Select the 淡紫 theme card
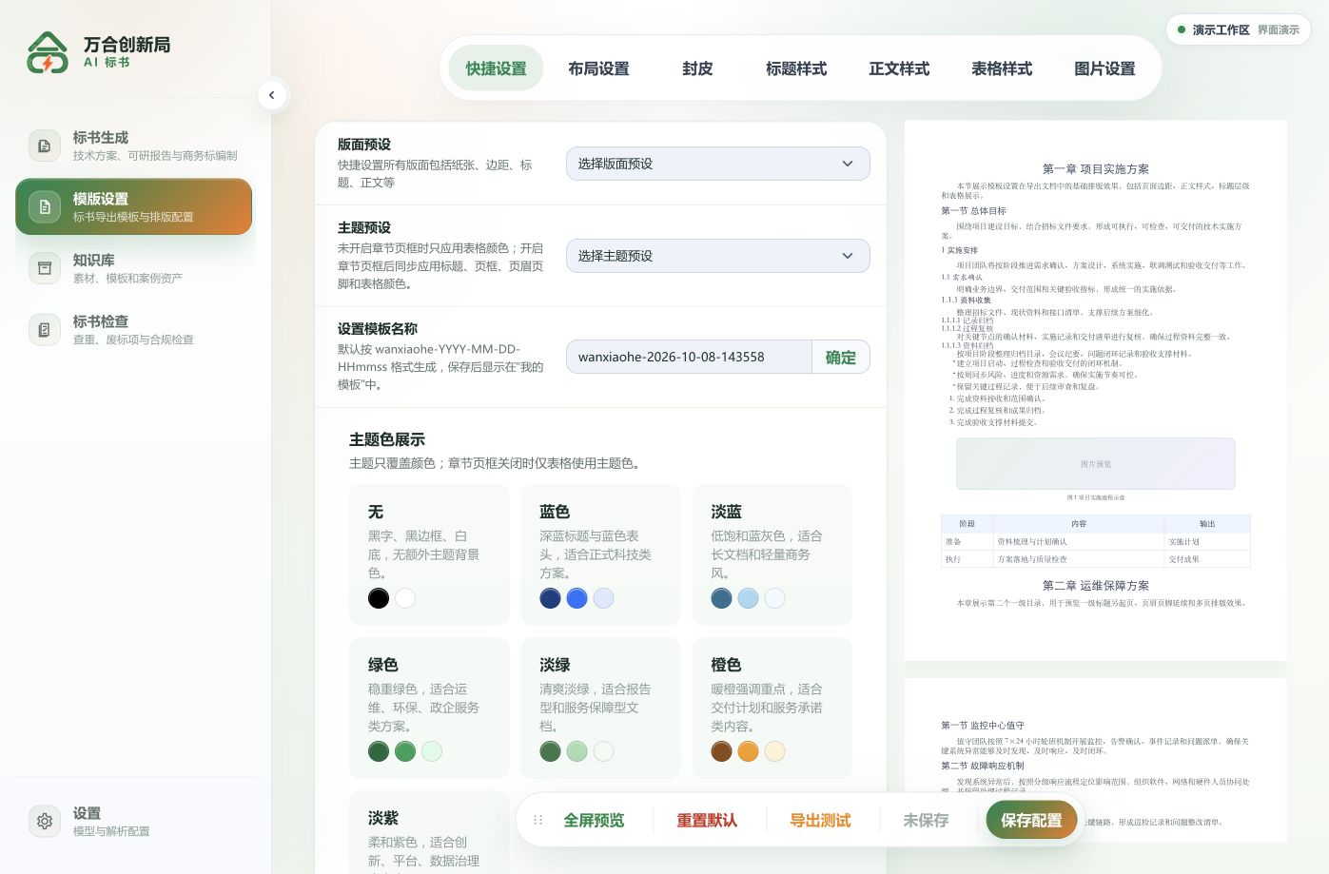1329x874 pixels. point(429,832)
